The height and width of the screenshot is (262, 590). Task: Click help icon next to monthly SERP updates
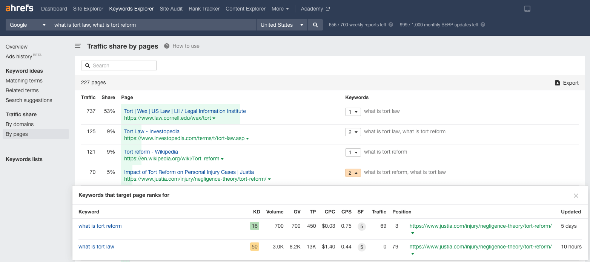point(483,25)
